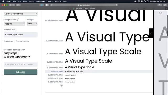Click the blue extension toolbar icon

tap(42, 5)
